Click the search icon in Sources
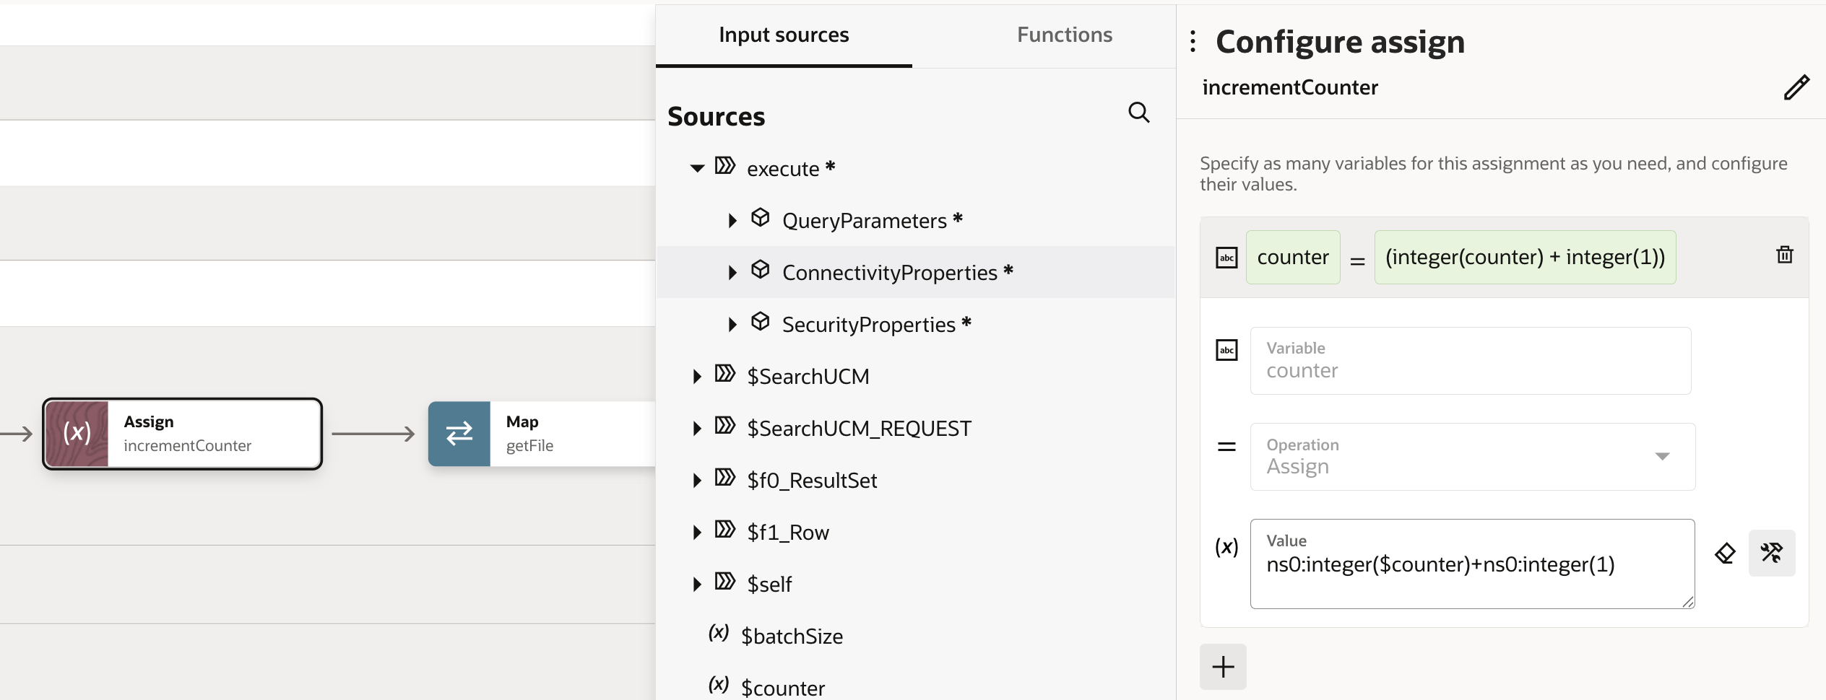 1138,113
